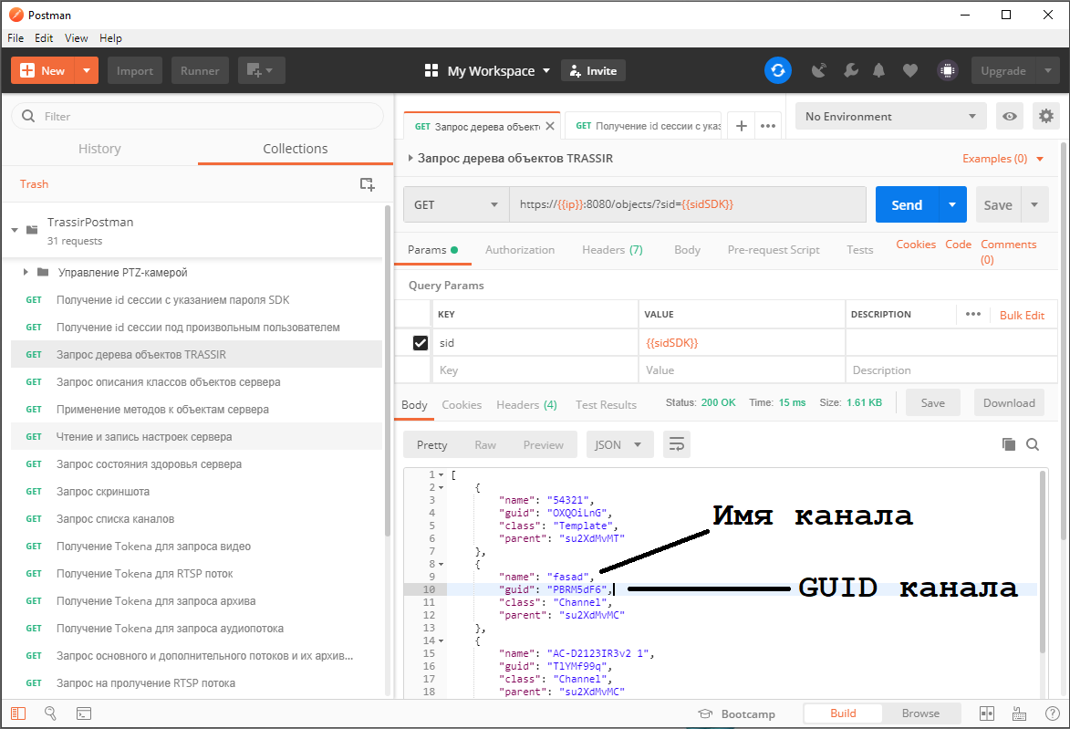1070x729 pixels.
Task: Switch to the Raw response view
Action: pos(485,445)
